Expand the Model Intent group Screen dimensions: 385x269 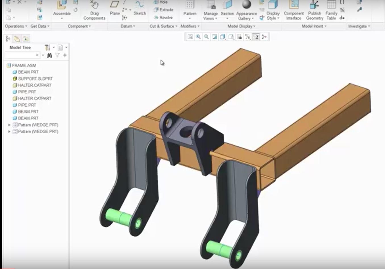[x=314, y=26]
